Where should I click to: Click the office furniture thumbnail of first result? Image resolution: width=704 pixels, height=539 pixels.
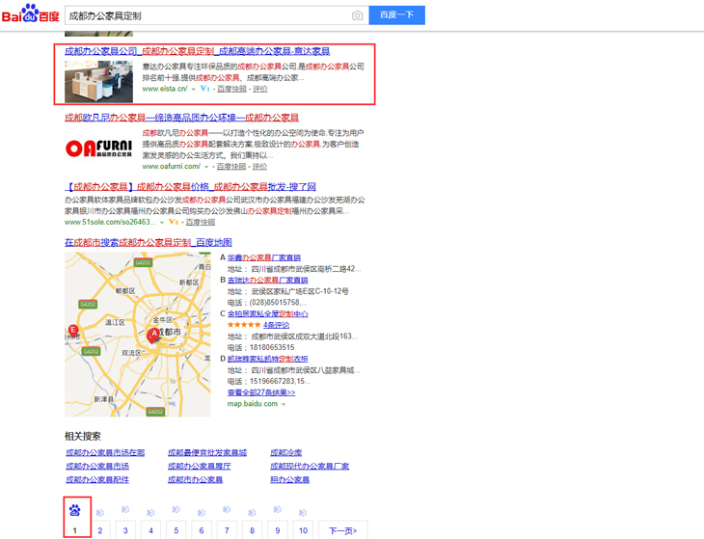pyautogui.click(x=98, y=81)
